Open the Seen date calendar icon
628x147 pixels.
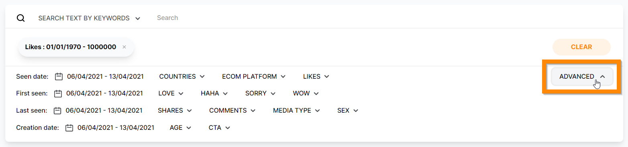click(59, 76)
